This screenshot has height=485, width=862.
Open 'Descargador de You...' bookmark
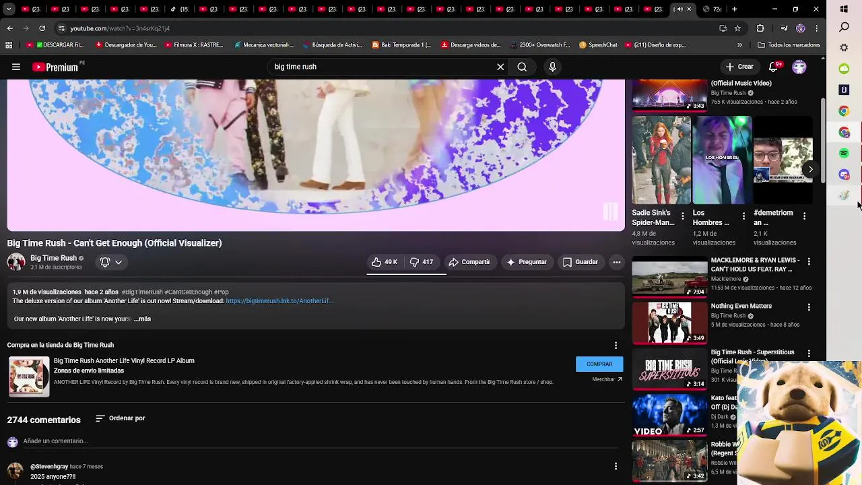(x=126, y=45)
